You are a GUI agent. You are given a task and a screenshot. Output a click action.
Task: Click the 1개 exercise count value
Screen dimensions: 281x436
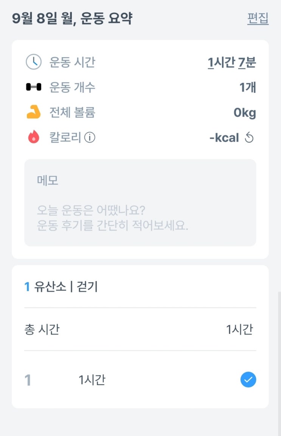pyautogui.click(x=248, y=87)
